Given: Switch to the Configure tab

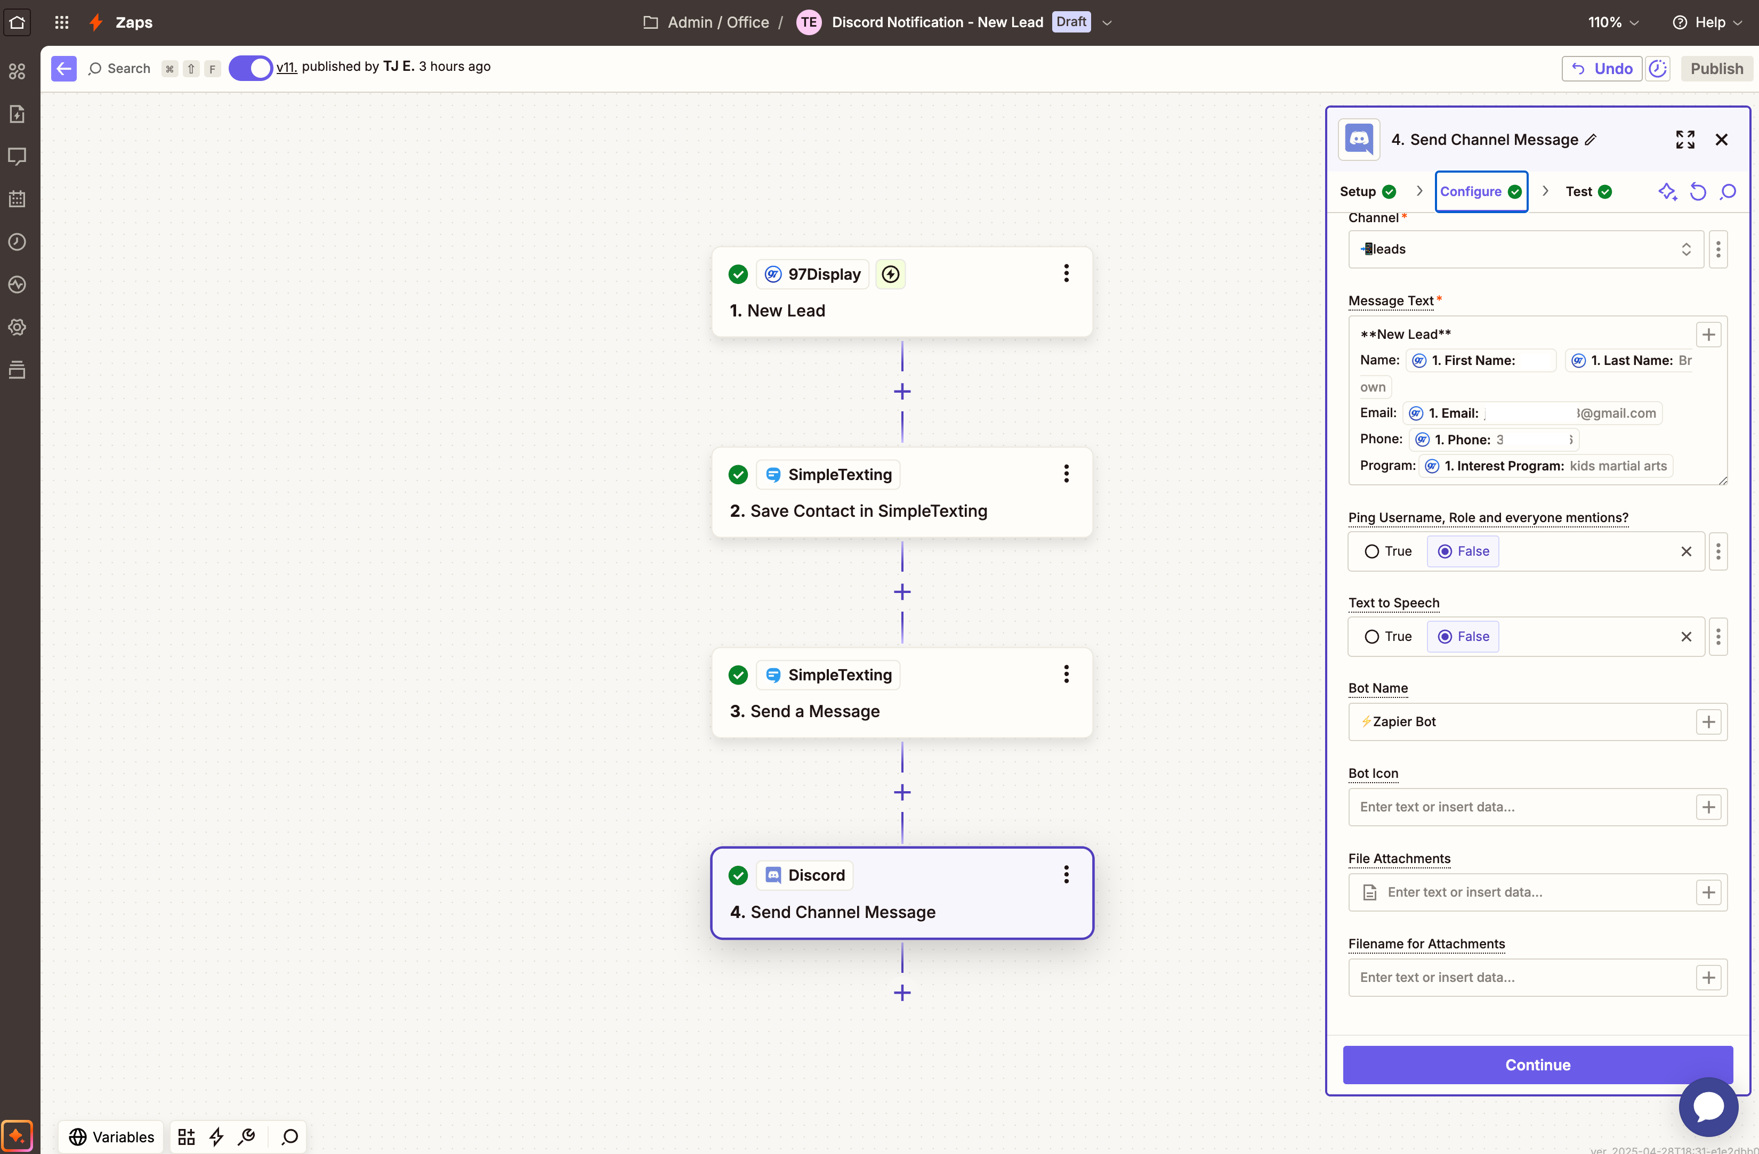Looking at the screenshot, I should click(x=1481, y=192).
